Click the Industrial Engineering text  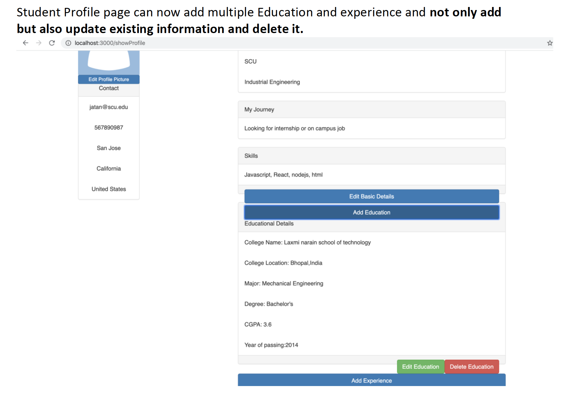(x=272, y=82)
